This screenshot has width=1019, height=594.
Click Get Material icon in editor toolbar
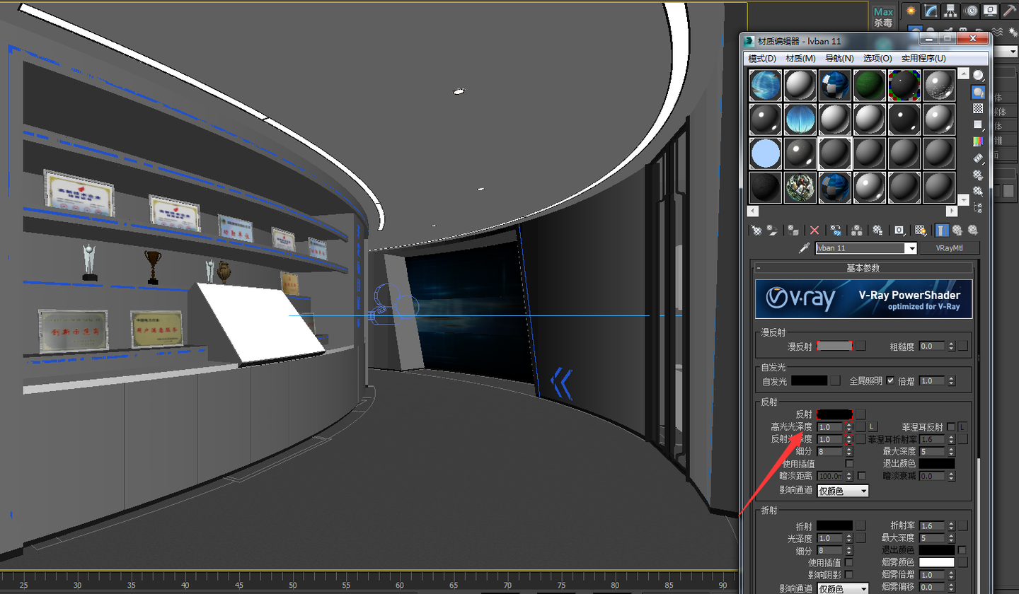756,230
